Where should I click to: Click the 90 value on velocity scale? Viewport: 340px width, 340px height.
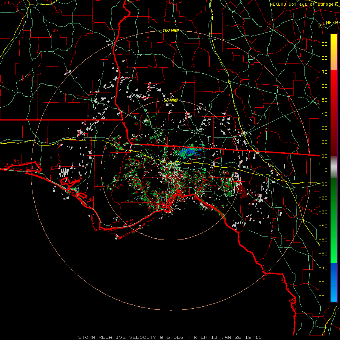[x=325, y=44]
